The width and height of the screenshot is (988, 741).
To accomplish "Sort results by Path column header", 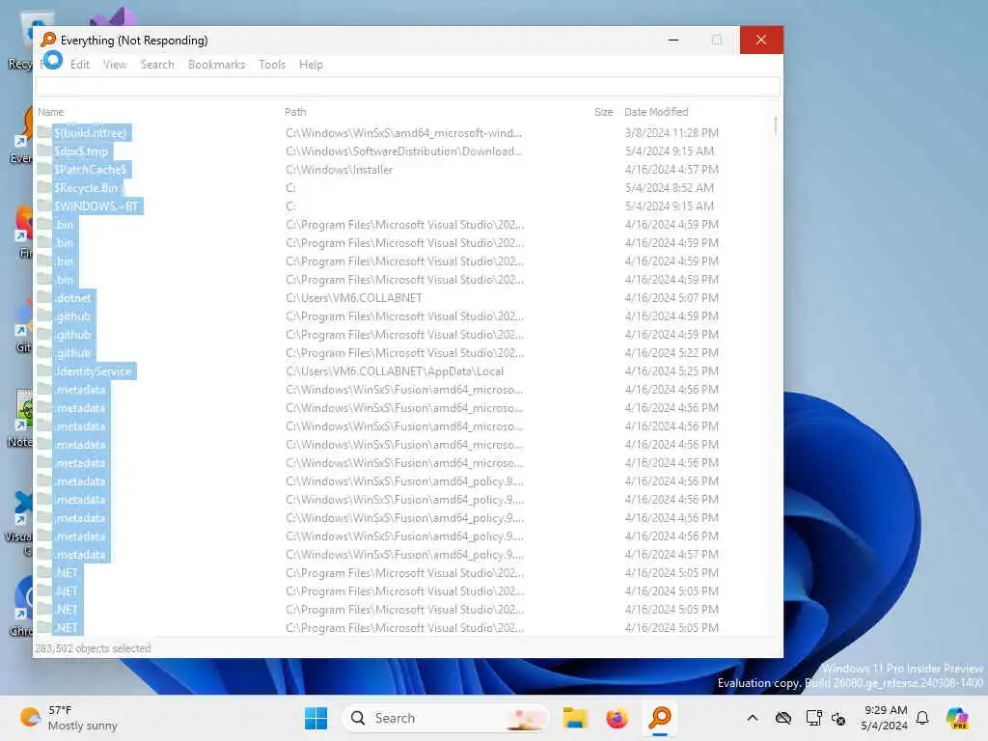I will click(295, 112).
